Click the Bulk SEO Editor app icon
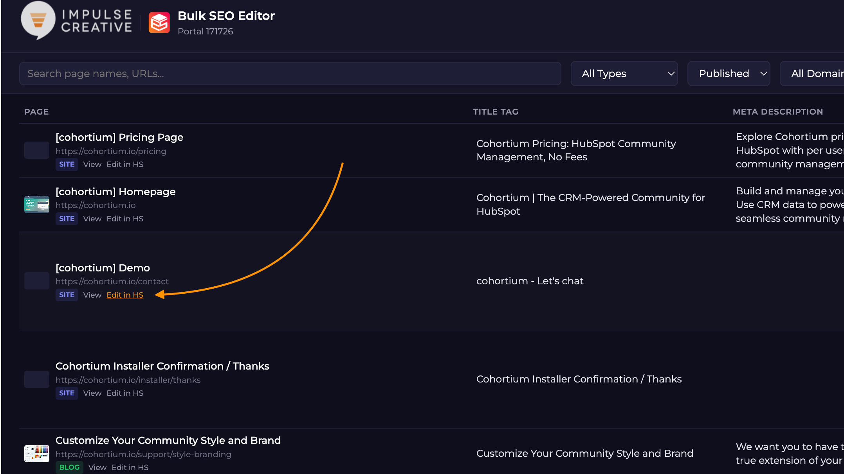Viewport: 844px width, 474px height. [x=159, y=22]
